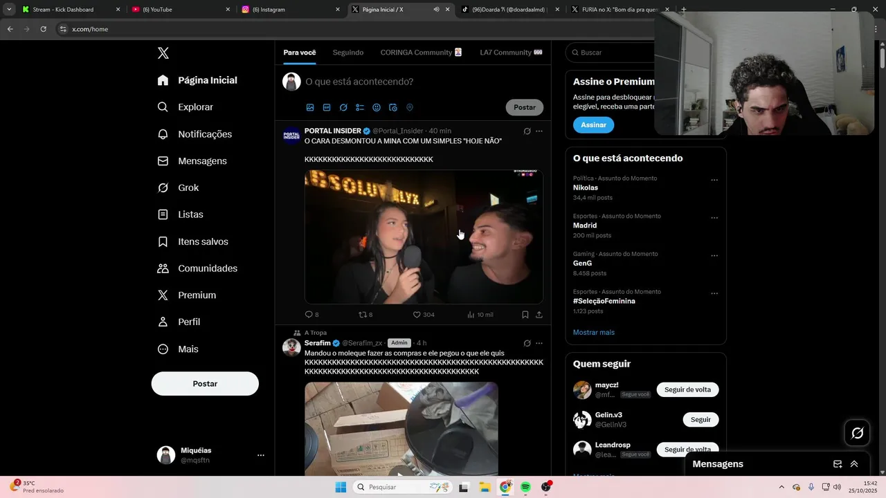Open Madrid trending topic
886x498 pixels.
pyautogui.click(x=585, y=225)
